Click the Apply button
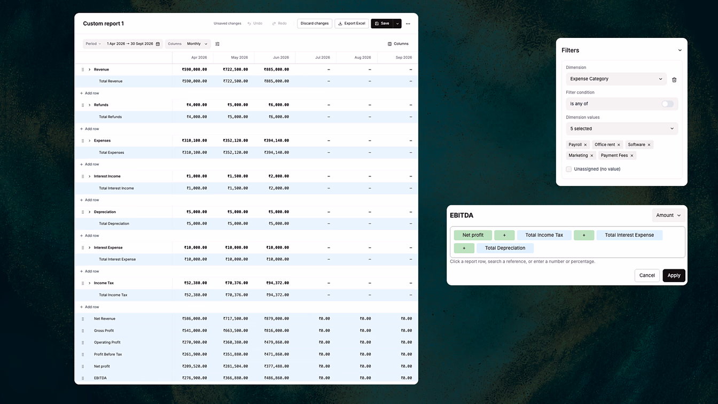The width and height of the screenshot is (718, 404). tap(674, 275)
